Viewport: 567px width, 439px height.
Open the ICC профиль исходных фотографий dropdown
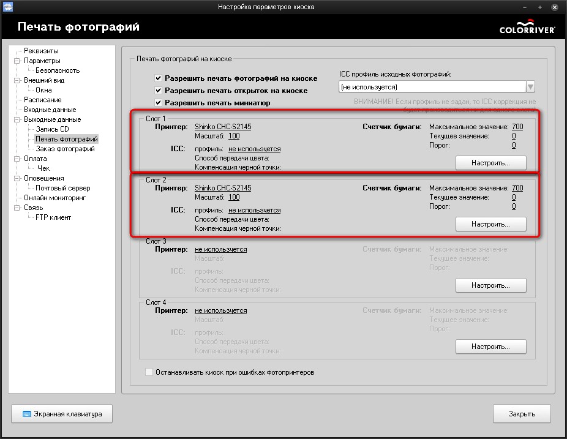pyautogui.click(x=530, y=87)
